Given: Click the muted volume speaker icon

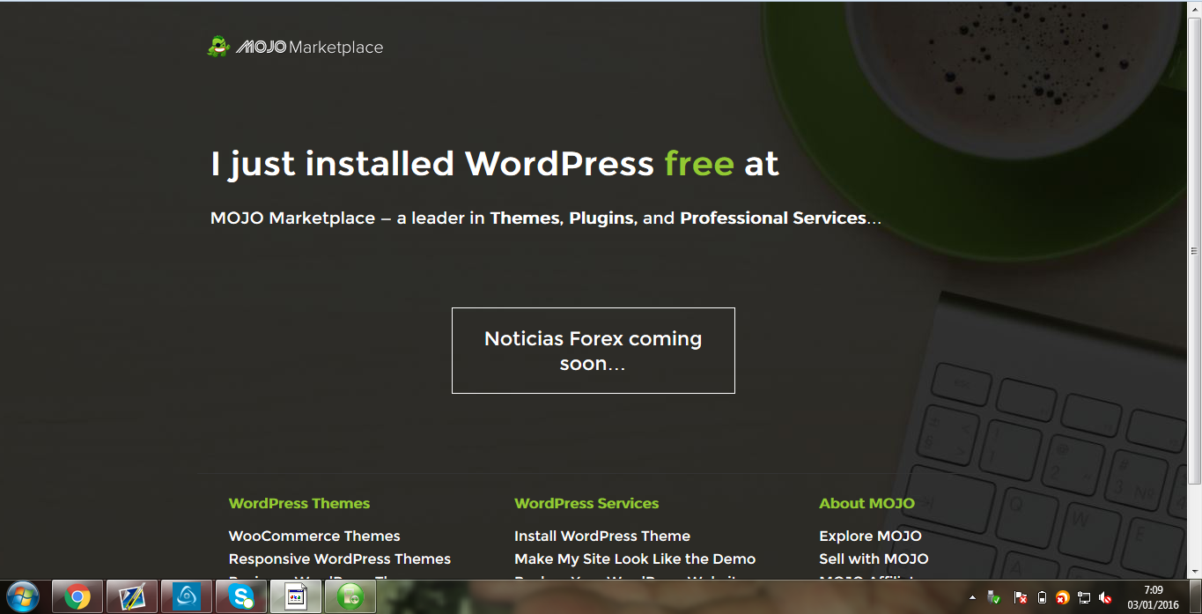Looking at the screenshot, I should [1105, 597].
